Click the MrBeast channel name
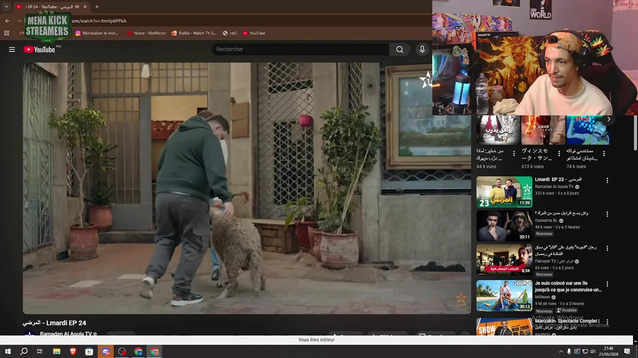 [542, 297]
